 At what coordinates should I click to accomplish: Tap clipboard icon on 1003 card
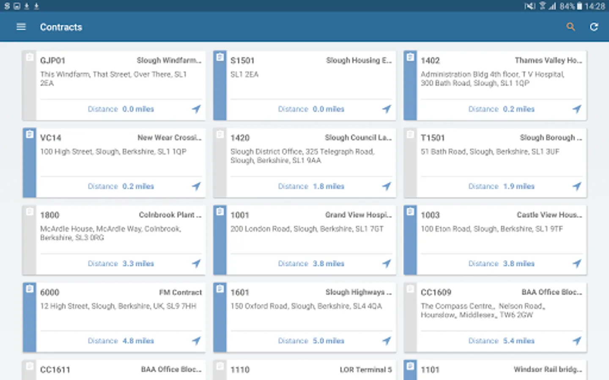pyautogui.click(x=410, y=212)
